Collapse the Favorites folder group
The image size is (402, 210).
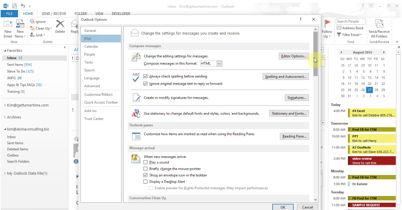5,51
